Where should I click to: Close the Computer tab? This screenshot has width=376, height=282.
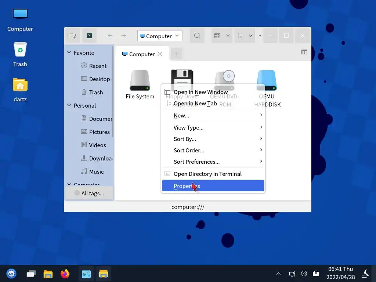(x=160, y=54)
